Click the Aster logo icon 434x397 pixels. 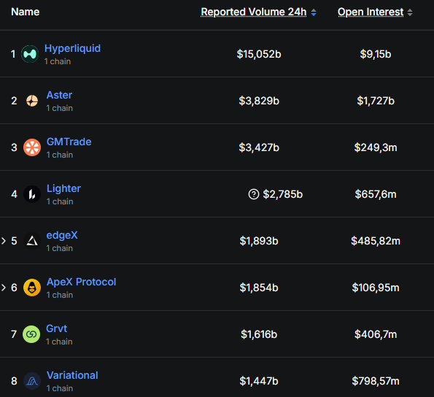(x=32, y=101)
